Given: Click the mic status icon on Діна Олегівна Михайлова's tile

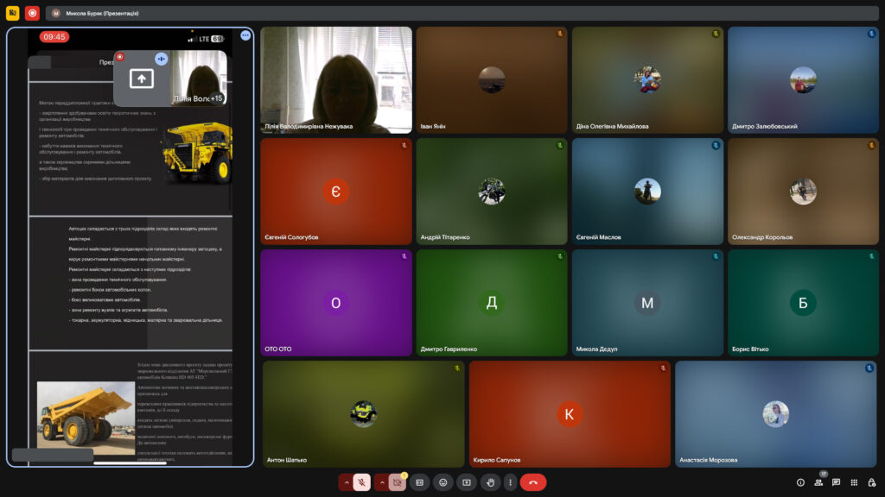Looking at the screenshot, I should pyautogui.click(x=716, y=34).
